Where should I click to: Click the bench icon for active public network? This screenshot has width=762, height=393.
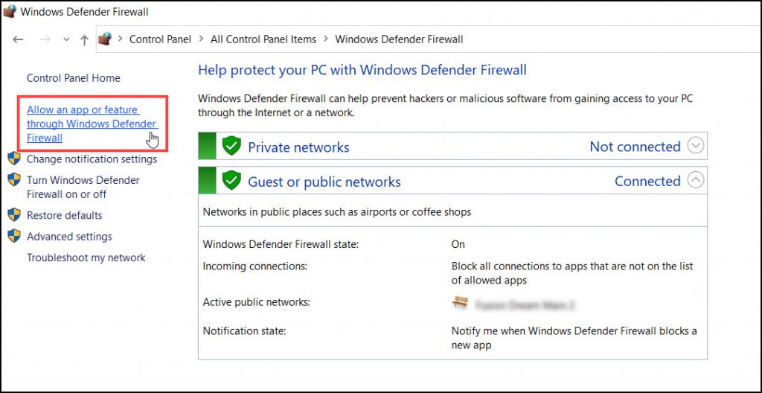459,304
